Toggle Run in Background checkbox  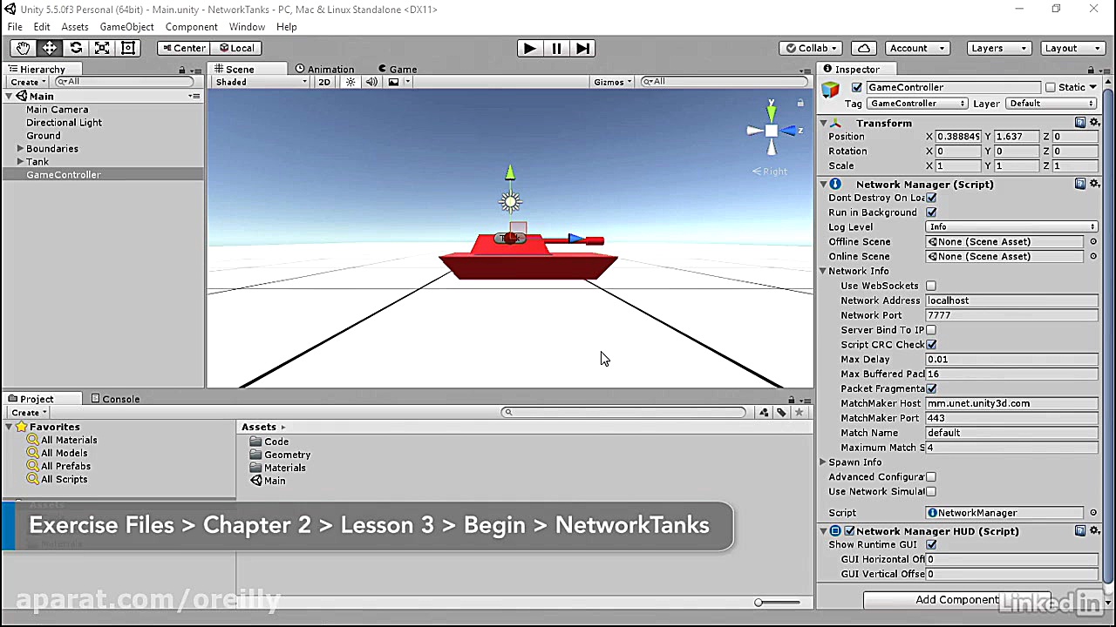[x=931, y=212]
